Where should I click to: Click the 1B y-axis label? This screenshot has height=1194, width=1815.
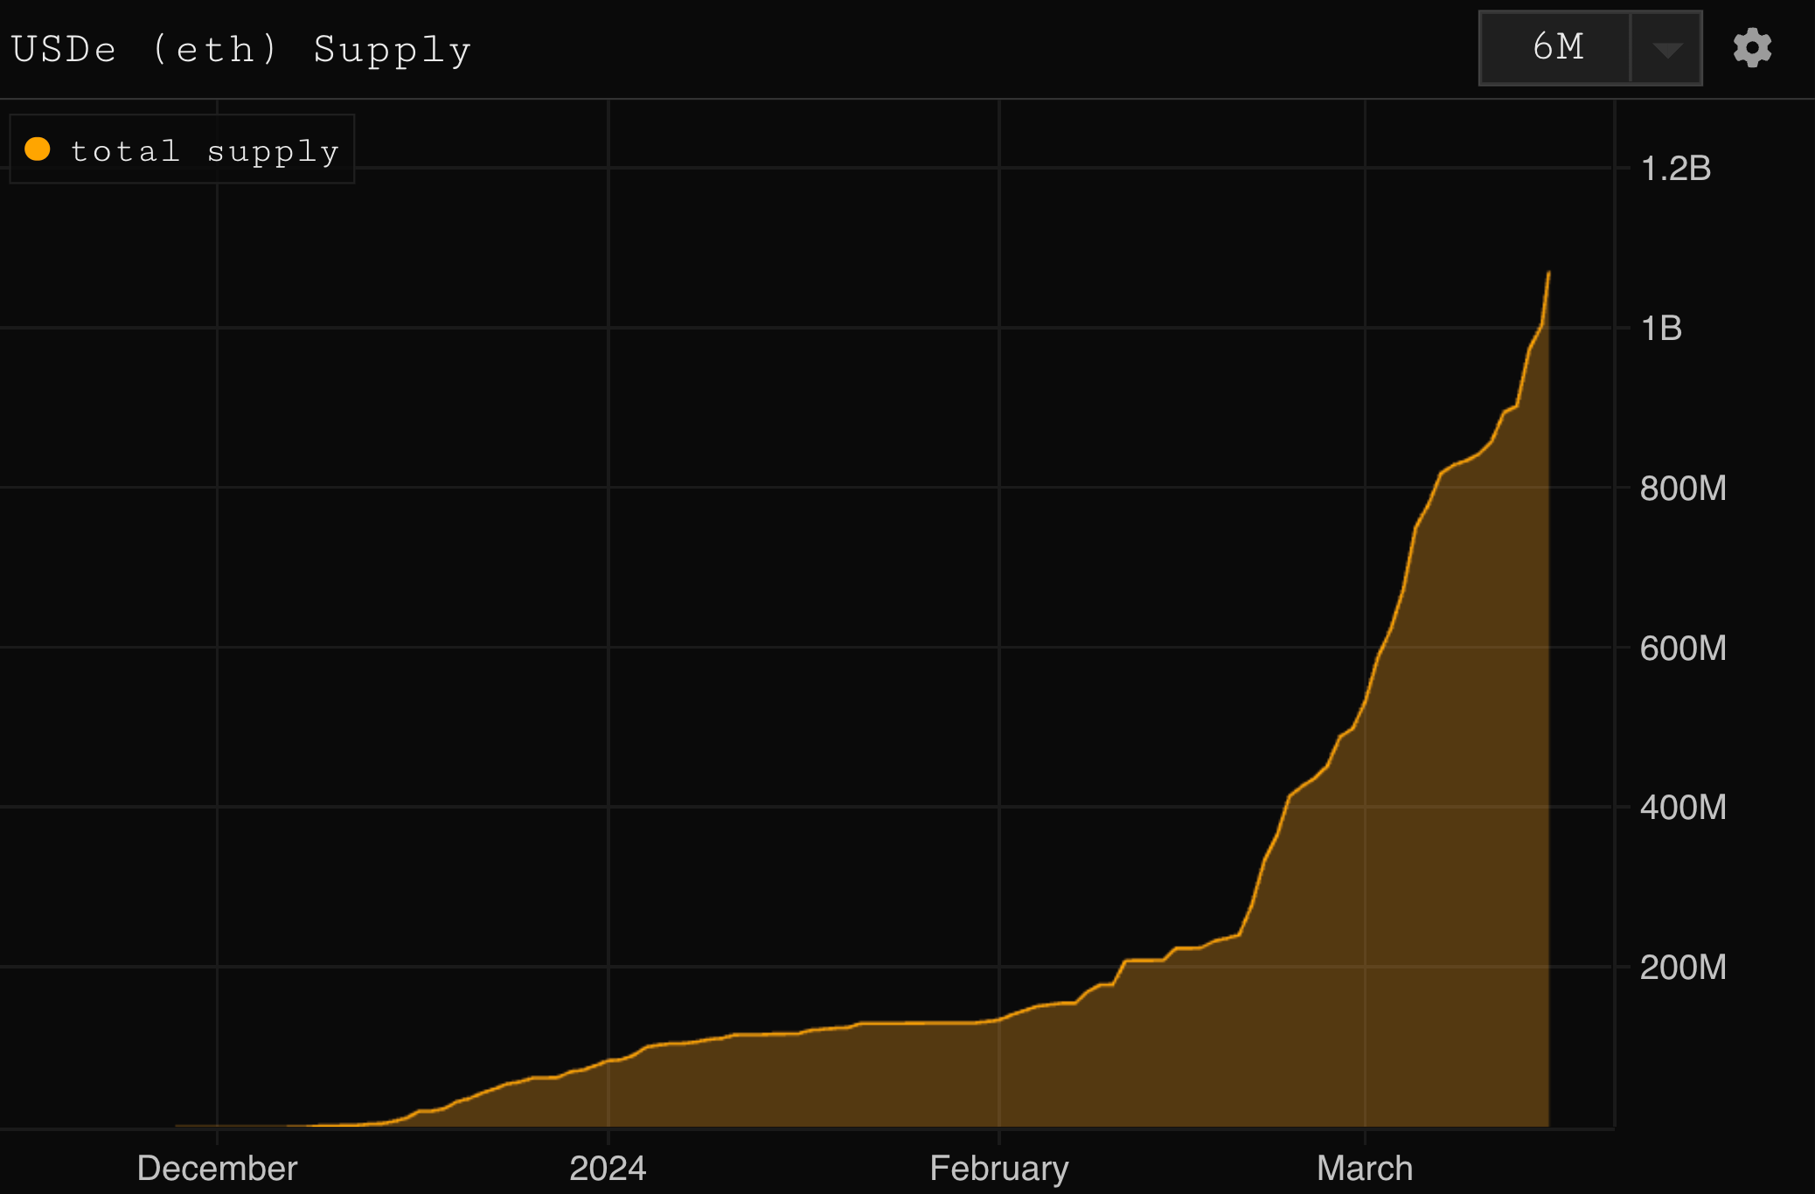click(1661, 328)
